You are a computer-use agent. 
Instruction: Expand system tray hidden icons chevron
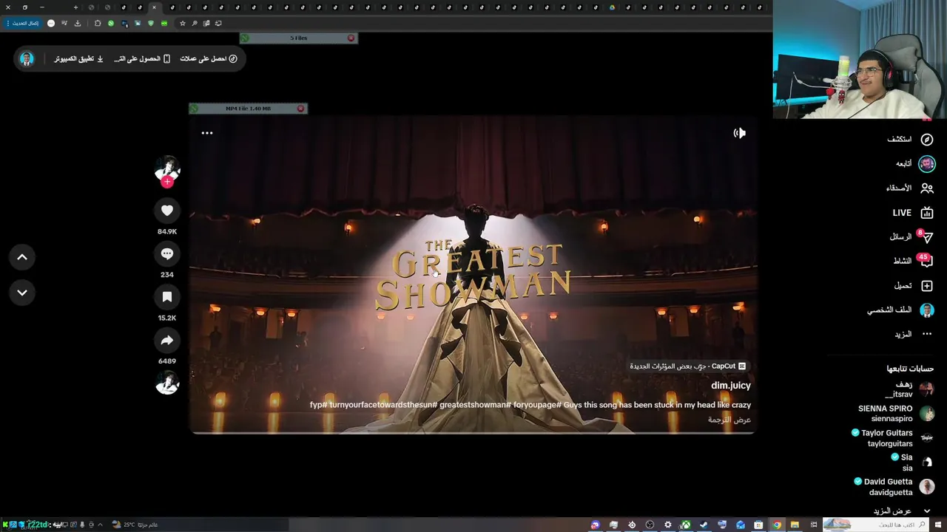tap(101, 525)
